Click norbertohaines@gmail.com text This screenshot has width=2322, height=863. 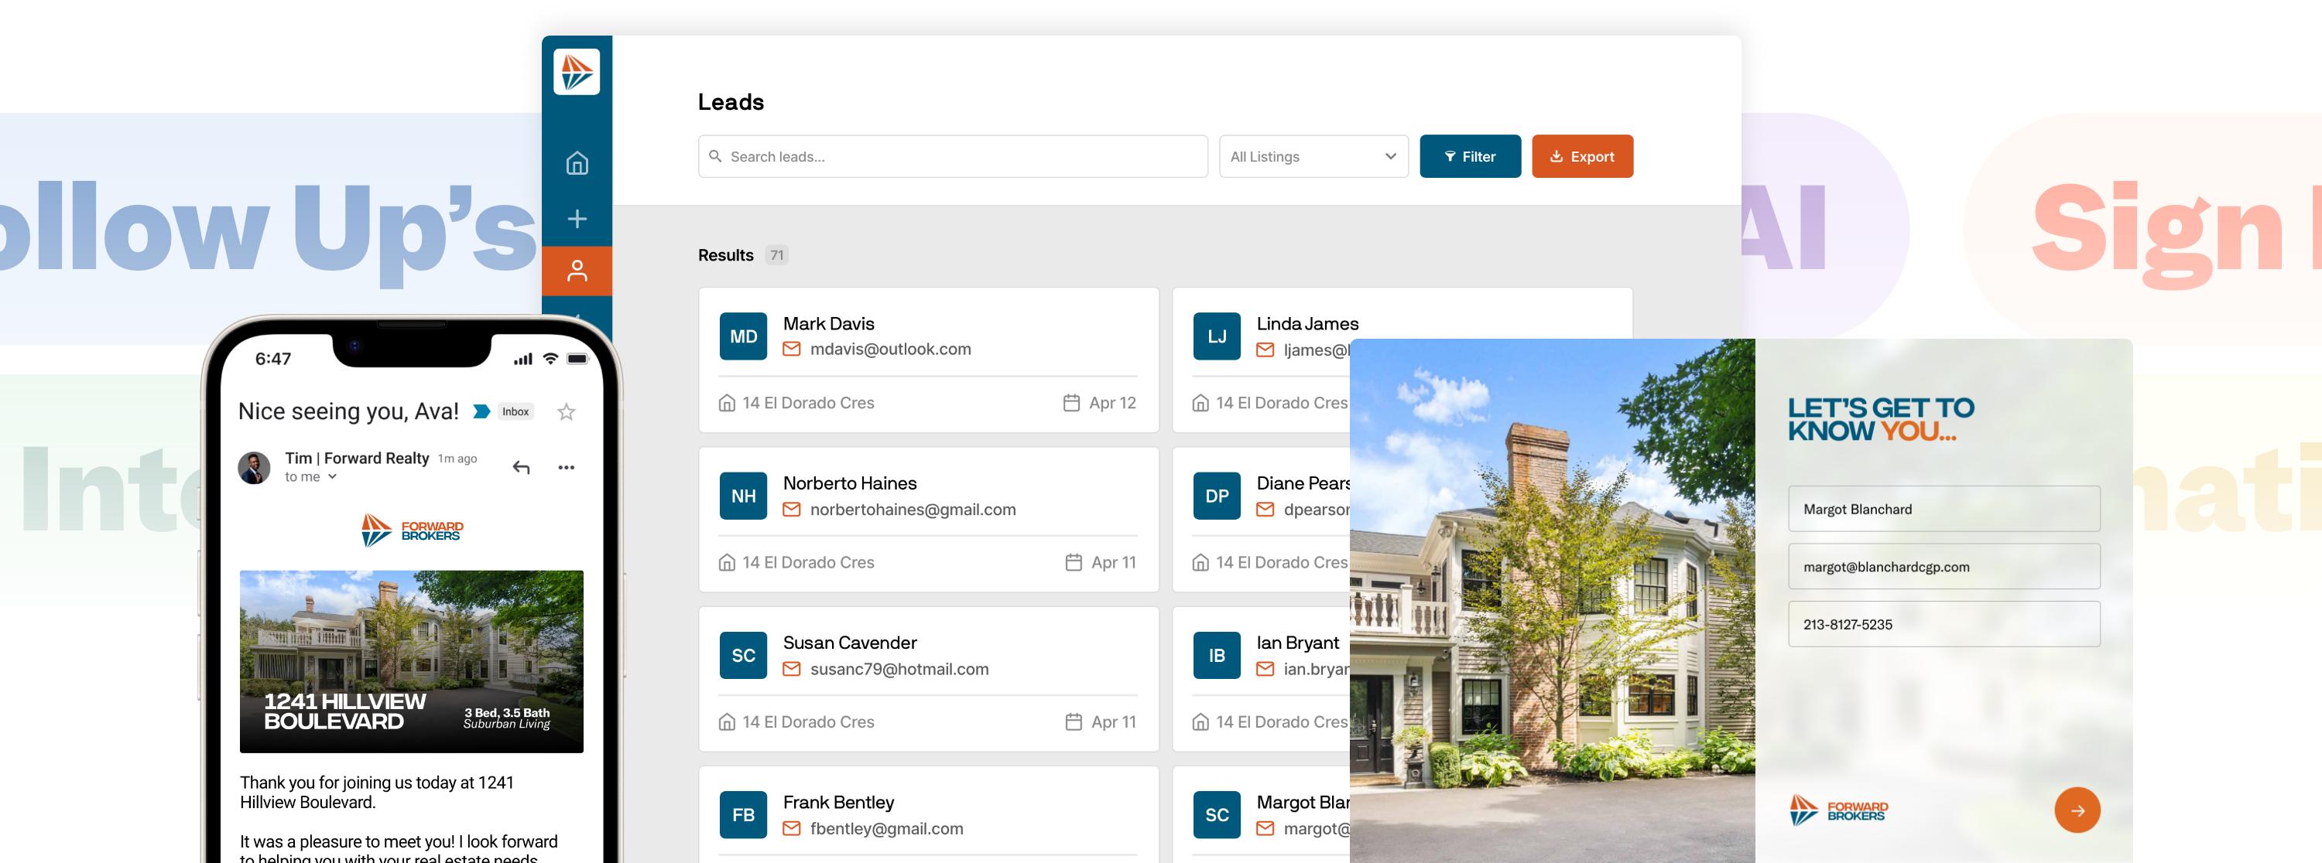click(x=913, y=509)
